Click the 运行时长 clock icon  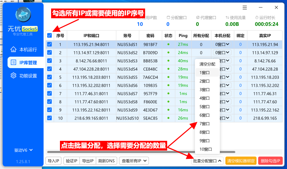[257, 18]
